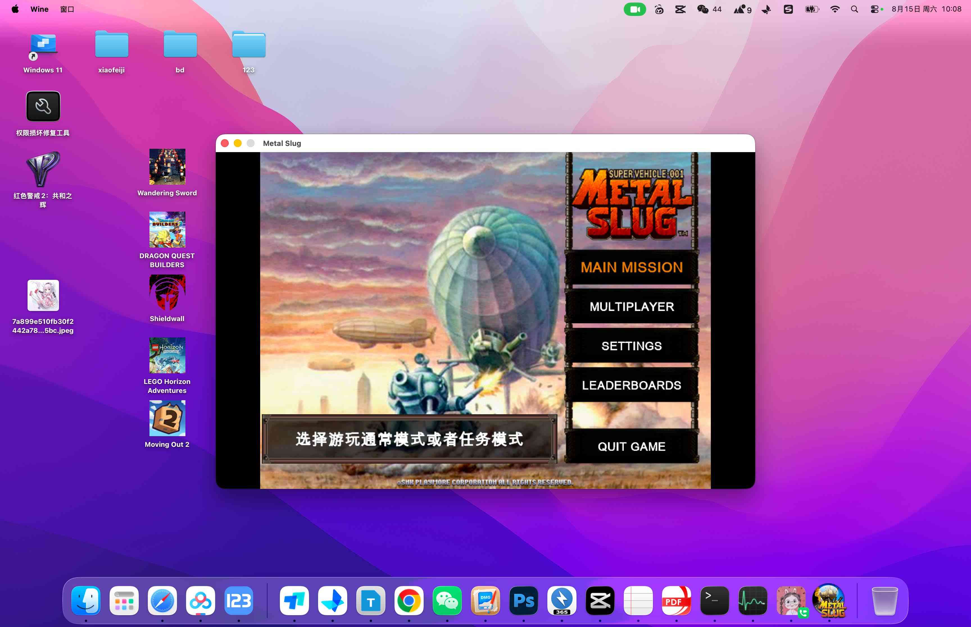Open Terminal from the Dock
The width and height of the screenshot is (971, 627).
click(715, 601)
